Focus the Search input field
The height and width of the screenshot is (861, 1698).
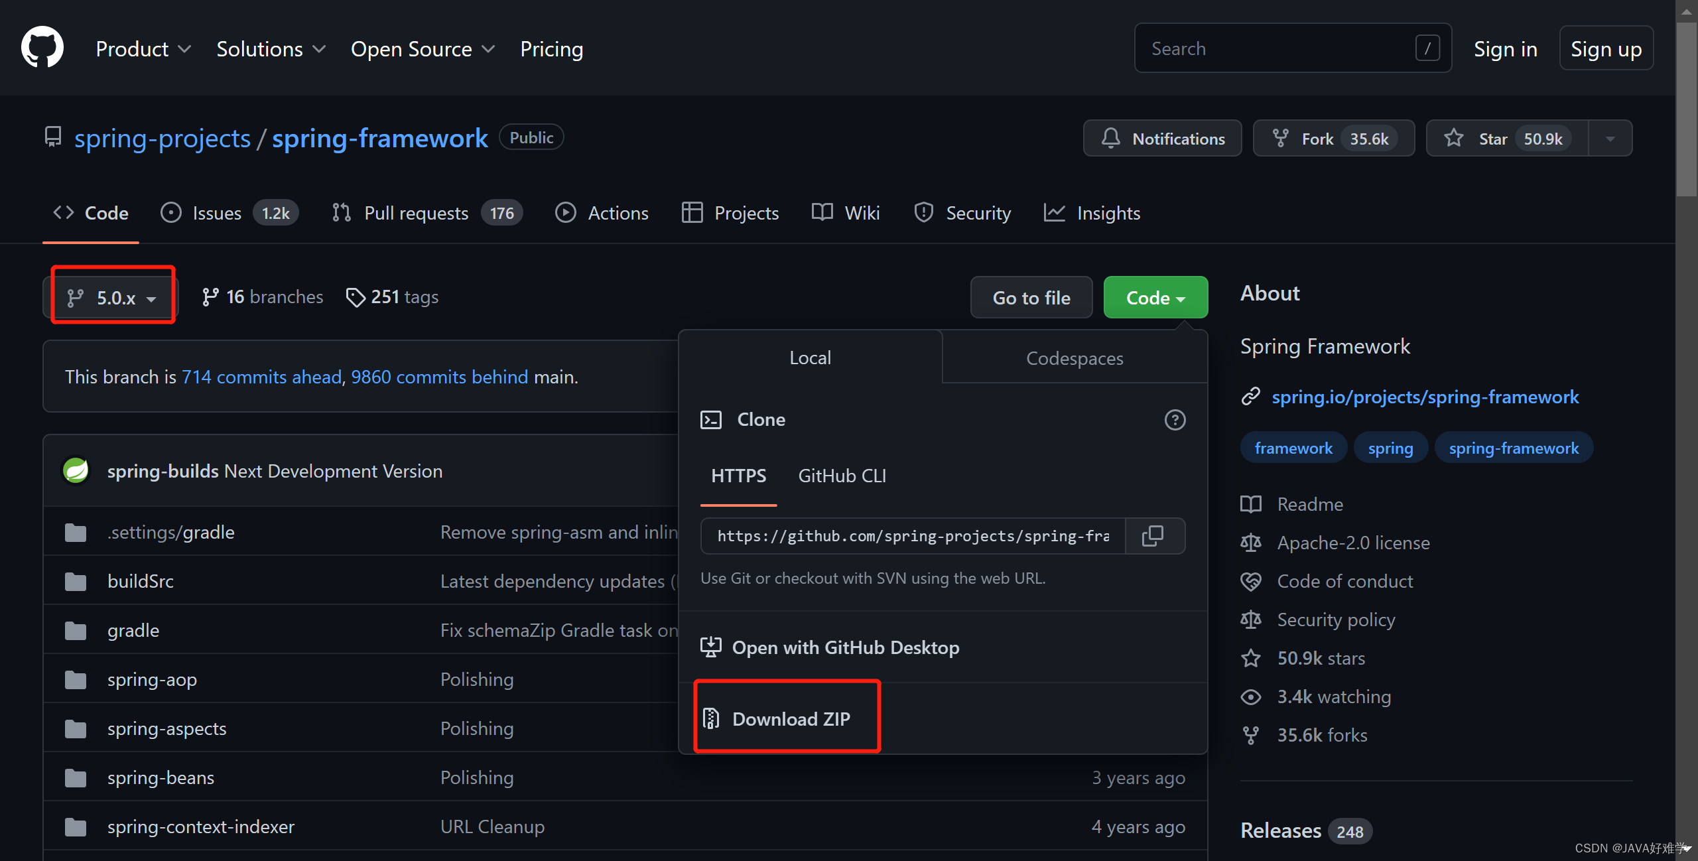(1293, 48)
